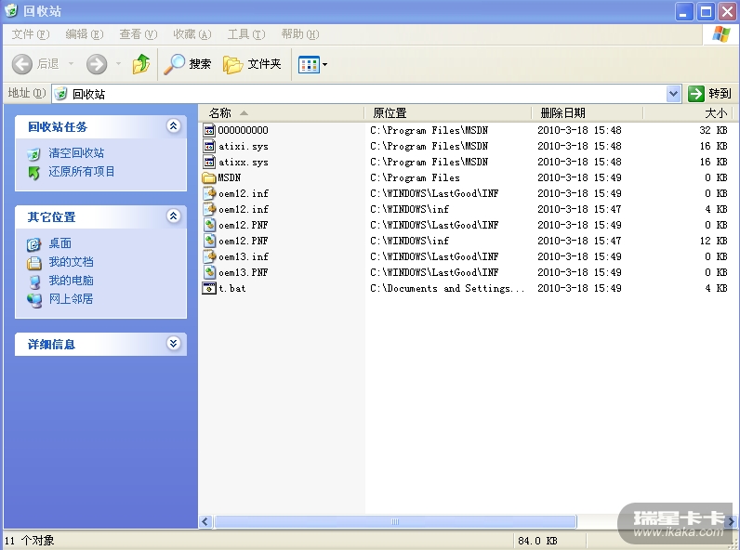Collapse the Other Places (其它位置) panel

tap(173, 216)
